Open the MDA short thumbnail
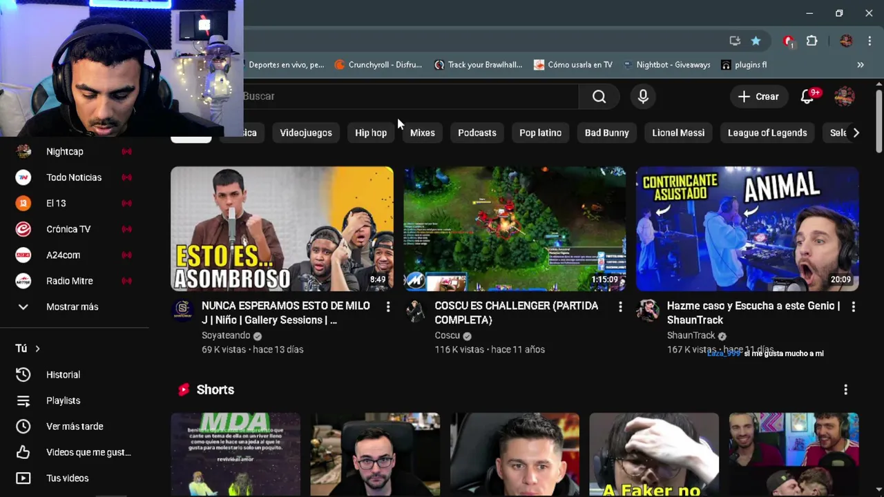 (236, 454)
